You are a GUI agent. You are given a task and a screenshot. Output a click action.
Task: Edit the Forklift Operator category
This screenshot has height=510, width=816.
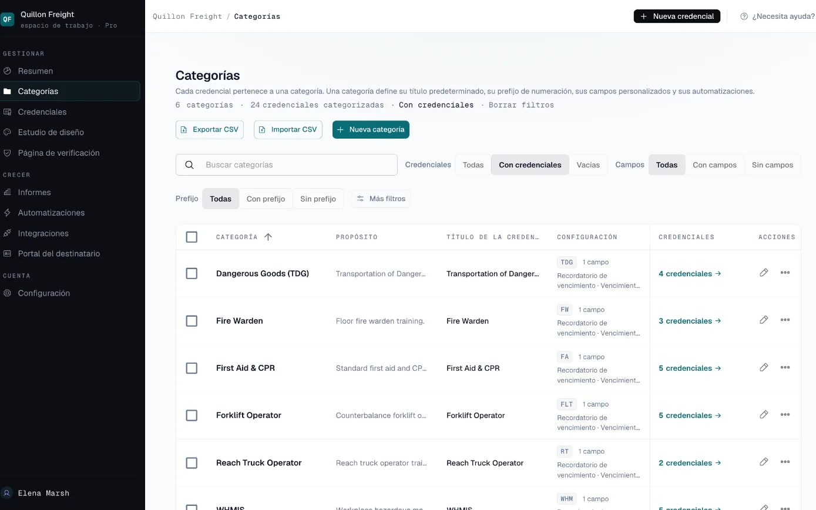764,415
